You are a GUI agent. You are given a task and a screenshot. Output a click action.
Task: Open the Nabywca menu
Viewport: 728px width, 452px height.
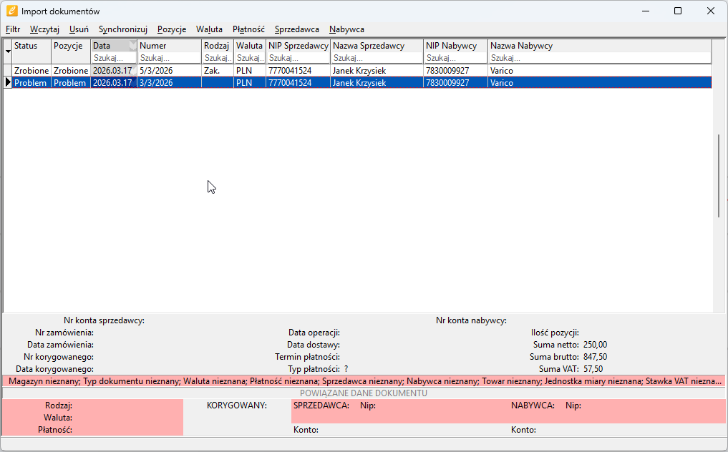coord(346,29)
